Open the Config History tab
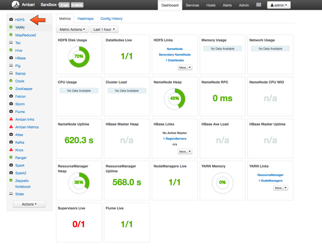Viewport: 322px width, 251px height. click(111, 18)
